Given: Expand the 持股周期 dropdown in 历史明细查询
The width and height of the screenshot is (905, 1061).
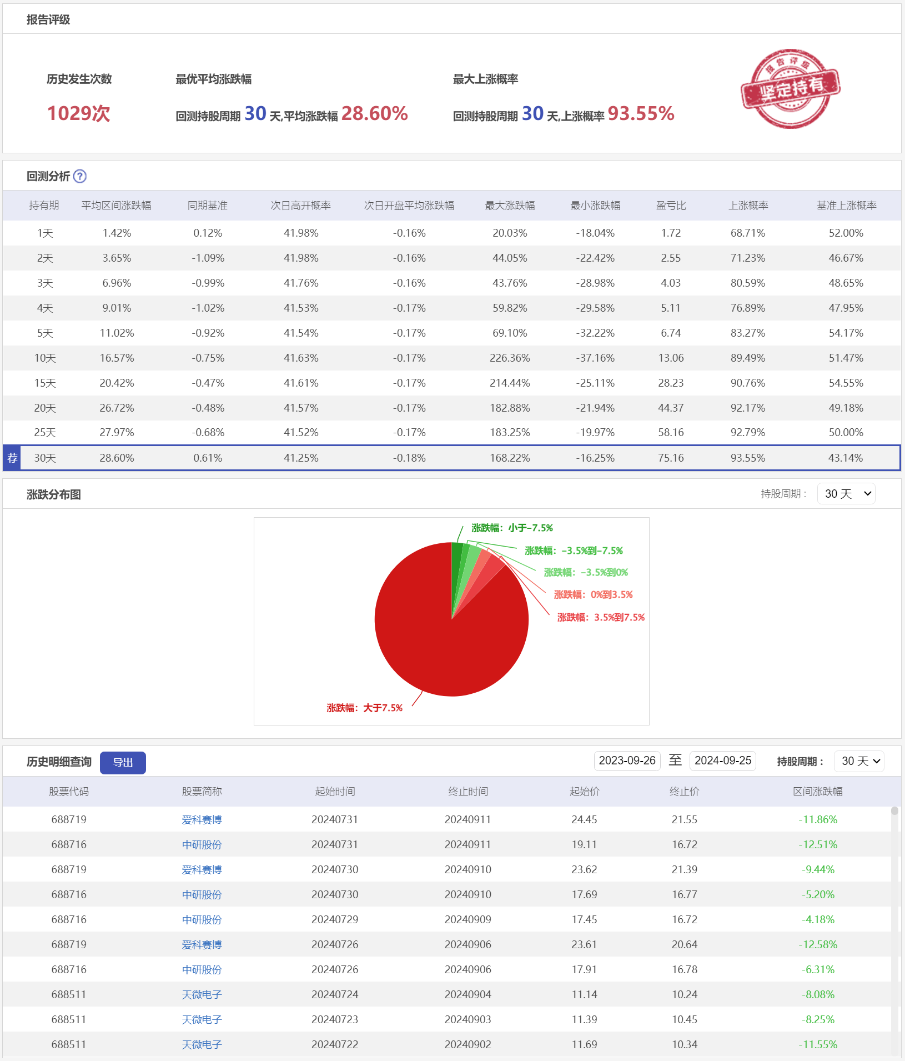Looking at the screenshot, I should click(858, 761).
